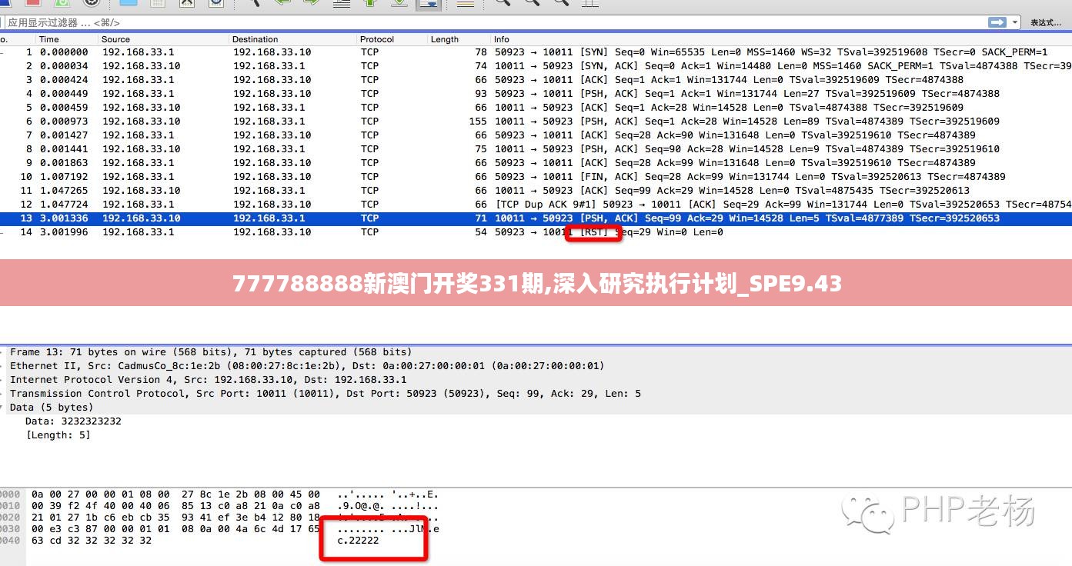Click the blue apply filter arrow
Screen dimensions: 1072x566
pos(997,22)
